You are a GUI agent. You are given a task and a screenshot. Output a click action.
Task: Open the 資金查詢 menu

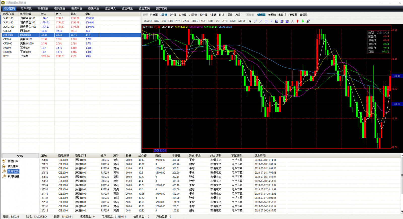144,9
